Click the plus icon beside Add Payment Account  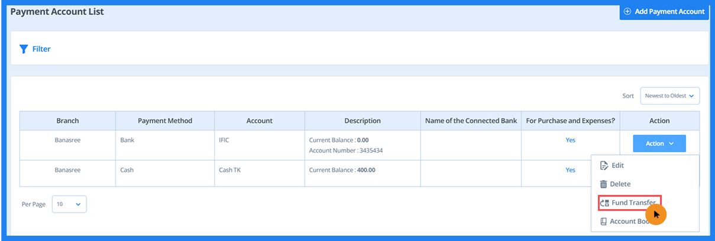click(x=627, y=11)
